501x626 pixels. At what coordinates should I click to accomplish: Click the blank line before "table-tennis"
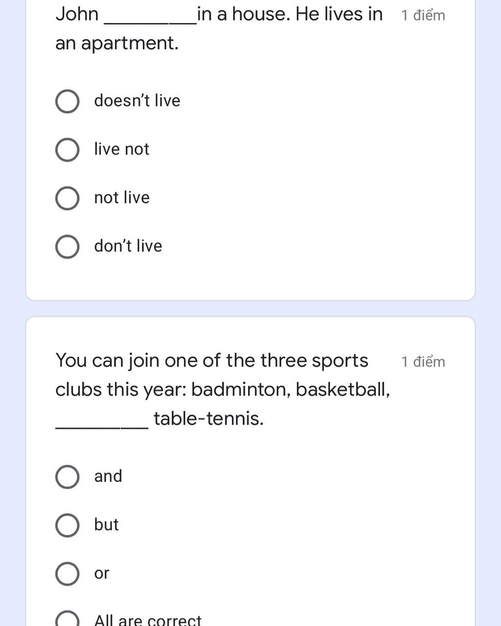pos(102,427)
